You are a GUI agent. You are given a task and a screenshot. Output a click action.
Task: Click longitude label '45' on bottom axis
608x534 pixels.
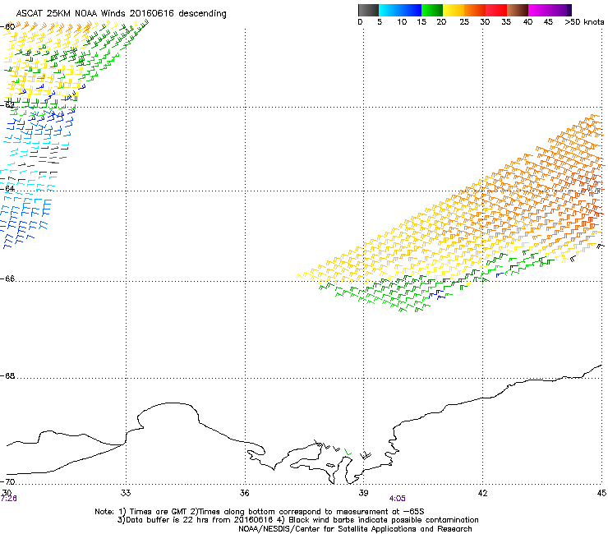pos(601,493)
